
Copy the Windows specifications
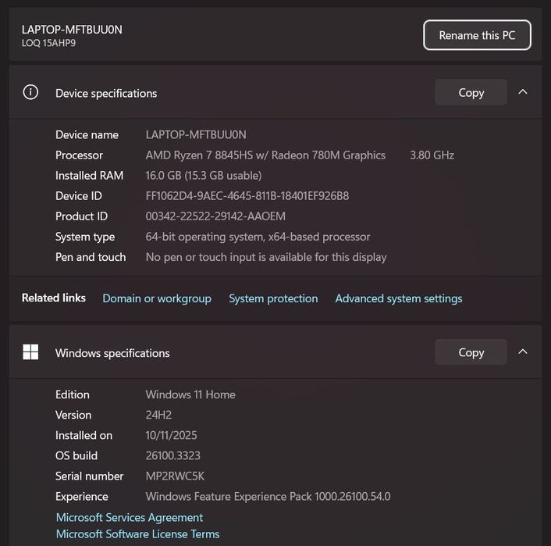tap(471, 352)
